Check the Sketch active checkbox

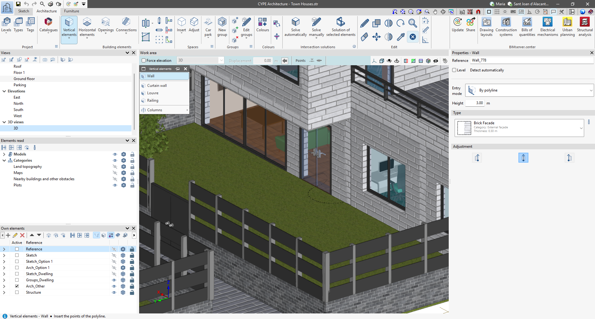[17, 255]
